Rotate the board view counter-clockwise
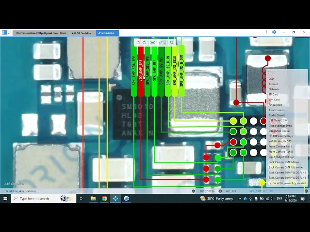This screenshot has width=310, height=232. (x=138, y=43)
